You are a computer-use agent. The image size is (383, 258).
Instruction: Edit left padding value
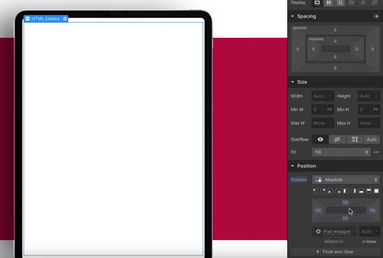tap(314, 49)
